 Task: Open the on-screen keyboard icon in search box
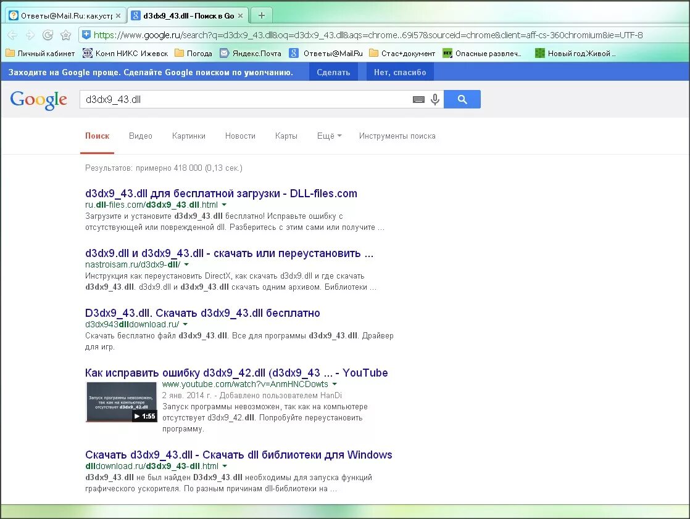[418, 99]
